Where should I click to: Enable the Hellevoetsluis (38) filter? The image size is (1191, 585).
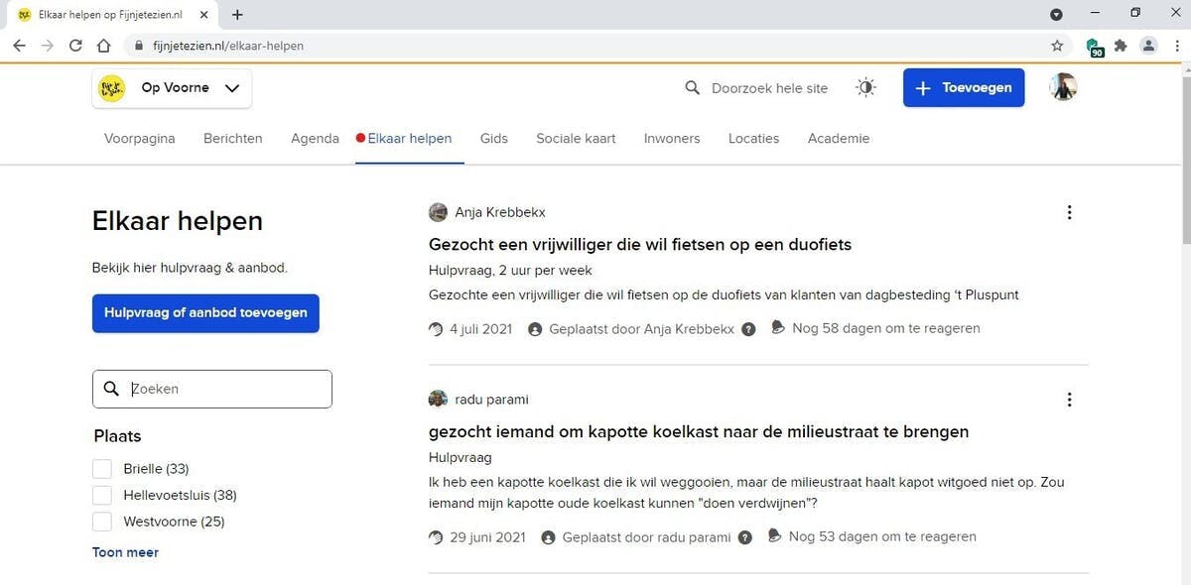[102, 495]
